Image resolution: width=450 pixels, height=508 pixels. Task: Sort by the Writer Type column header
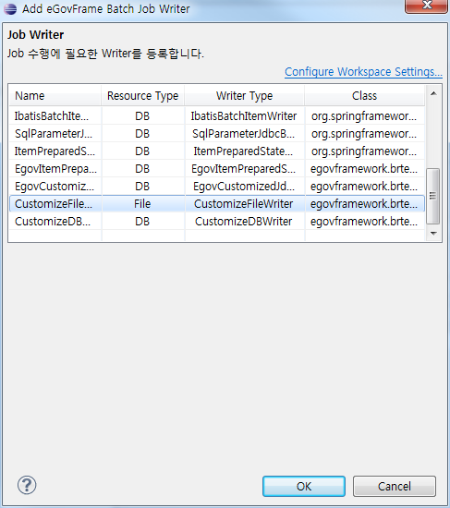245,96
